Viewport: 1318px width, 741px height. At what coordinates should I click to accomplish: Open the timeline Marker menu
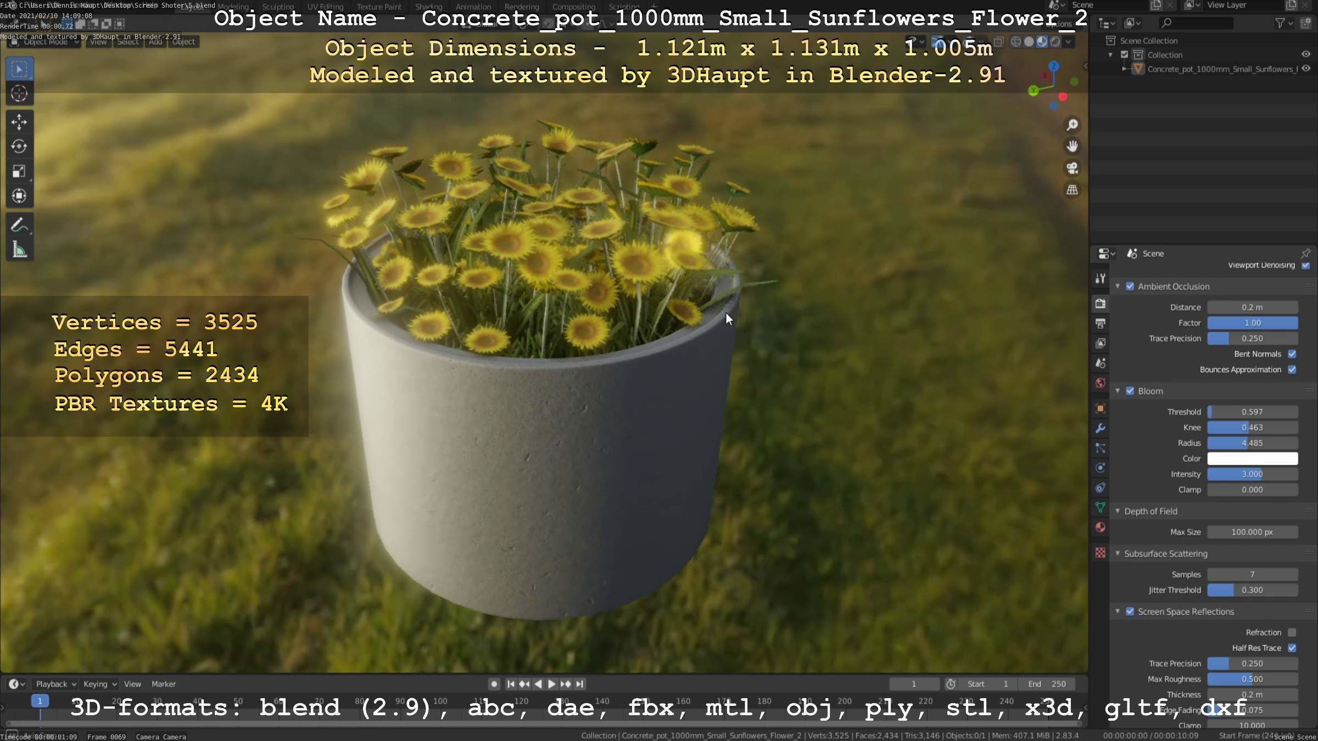tap(164, 684)
